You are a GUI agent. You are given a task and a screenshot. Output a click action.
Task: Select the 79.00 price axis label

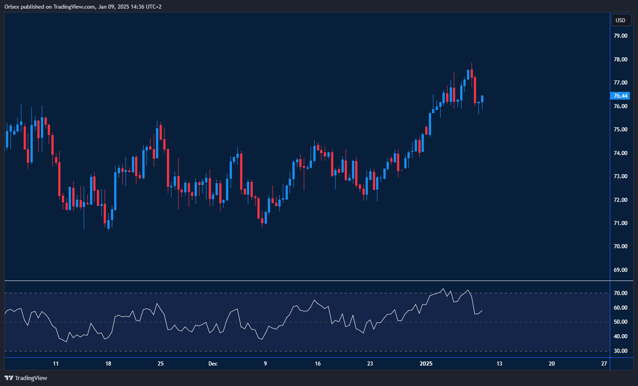pyautogui.click(x=620, y=35)
